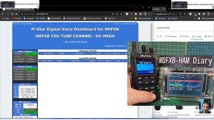Open the Dashboard link in Pi-Star header
This screenshot has height=120, width=214.
click(110, 46)
